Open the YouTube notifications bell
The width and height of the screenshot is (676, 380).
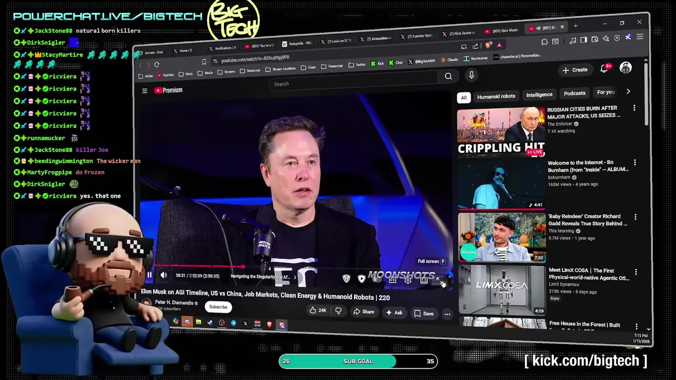[605, 69]
